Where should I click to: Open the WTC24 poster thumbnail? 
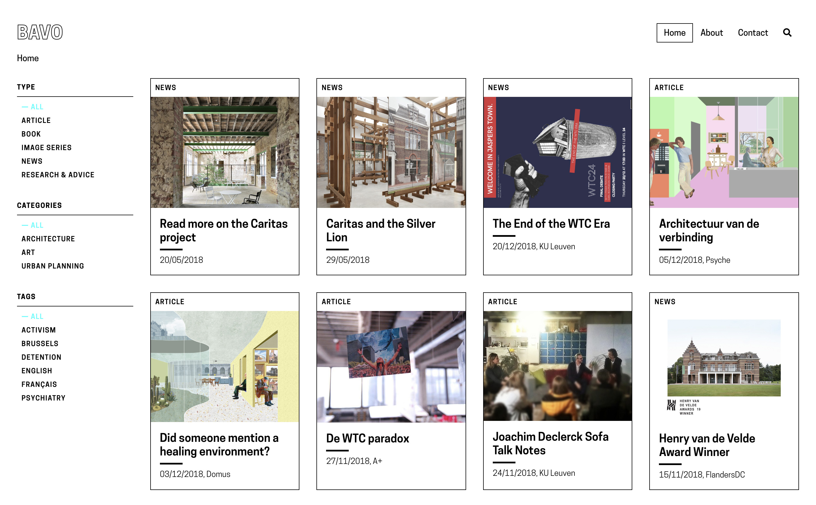pos(557,152)
